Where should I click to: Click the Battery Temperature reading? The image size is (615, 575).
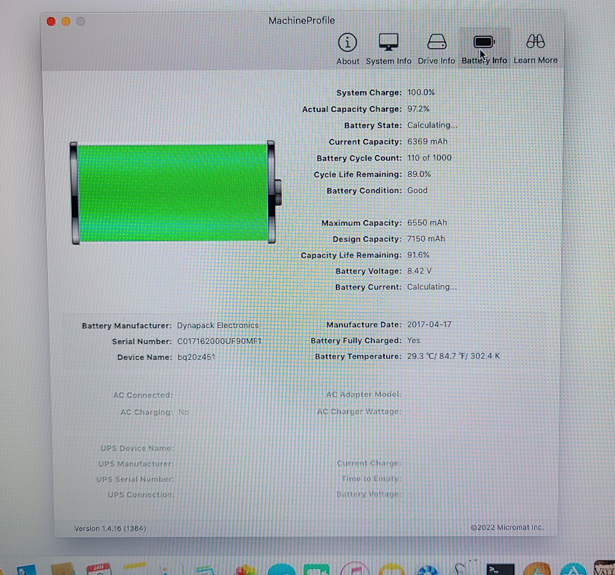453,356
